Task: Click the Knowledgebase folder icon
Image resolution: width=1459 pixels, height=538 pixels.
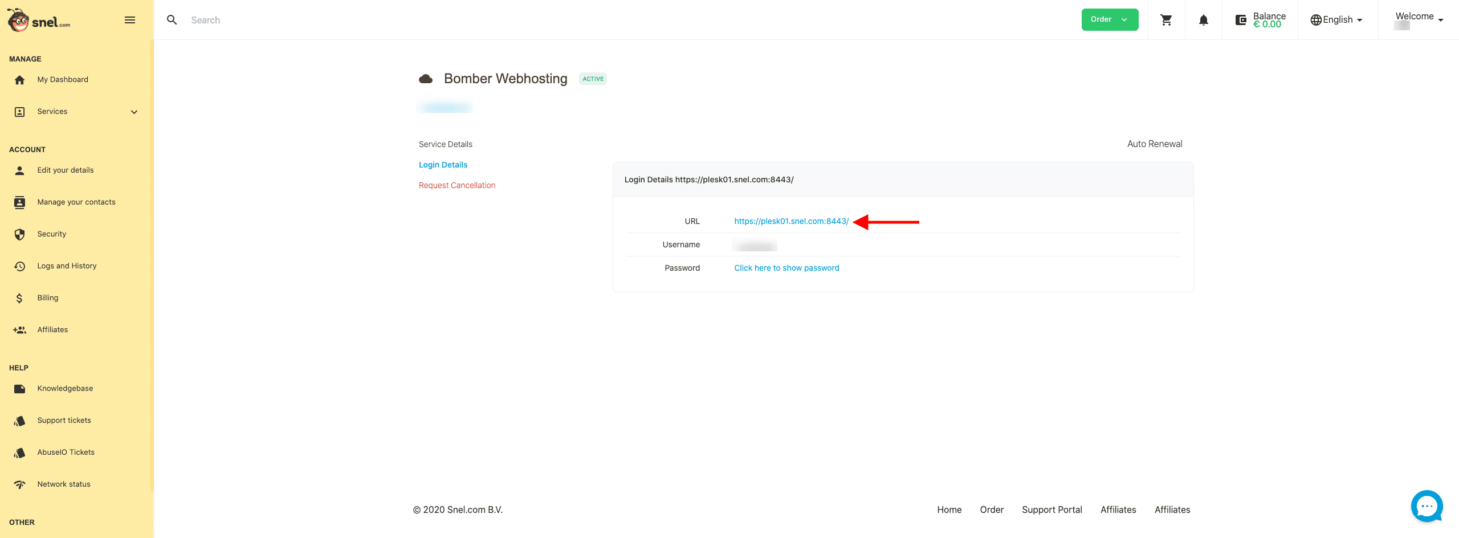Action: (20, 389)
